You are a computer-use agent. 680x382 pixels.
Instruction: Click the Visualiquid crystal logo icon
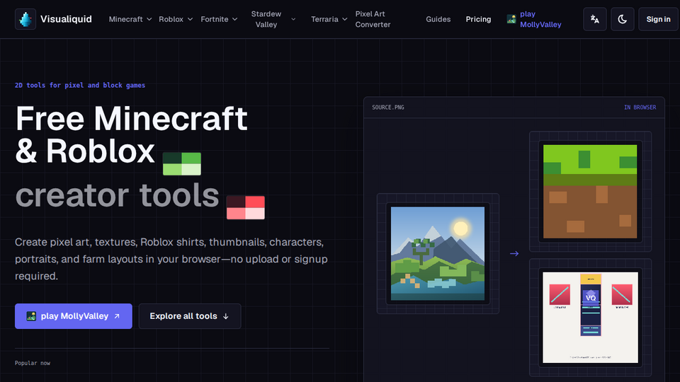pos(25,19)
